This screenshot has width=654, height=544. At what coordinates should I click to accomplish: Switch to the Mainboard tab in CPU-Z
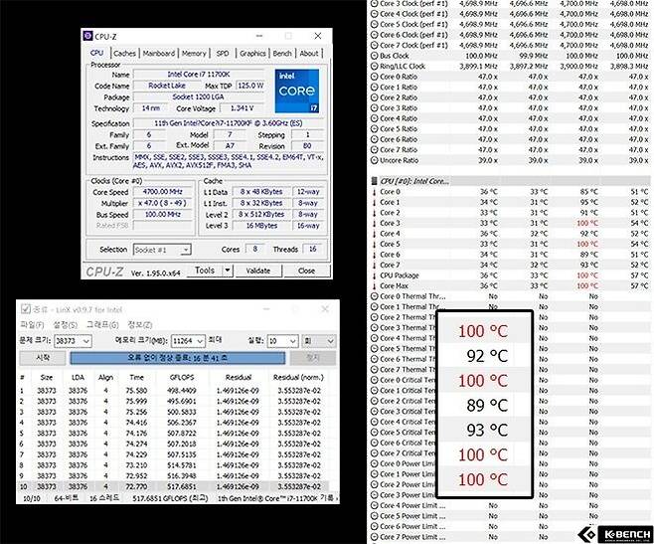pos(158,54)
